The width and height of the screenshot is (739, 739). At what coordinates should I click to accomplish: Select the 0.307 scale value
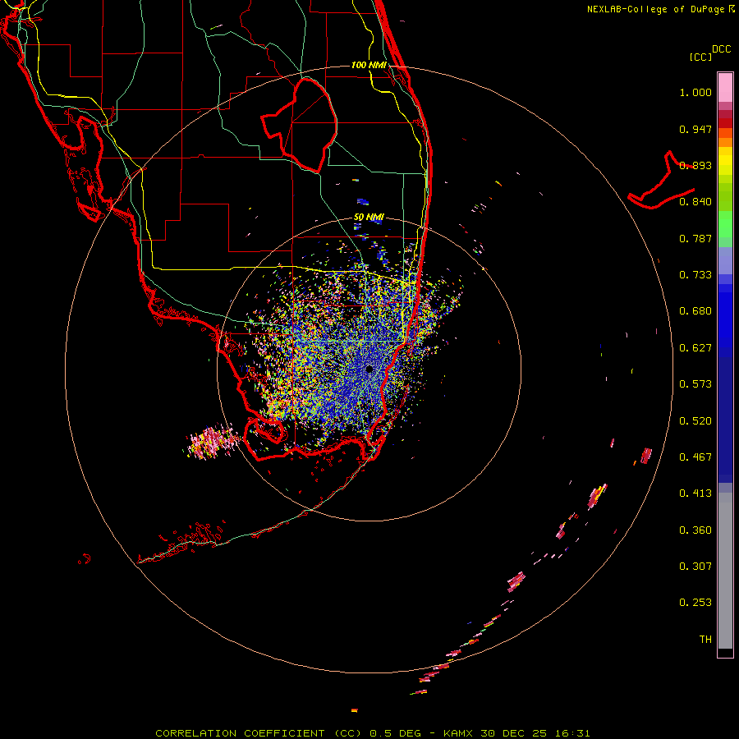coord(695,567)
